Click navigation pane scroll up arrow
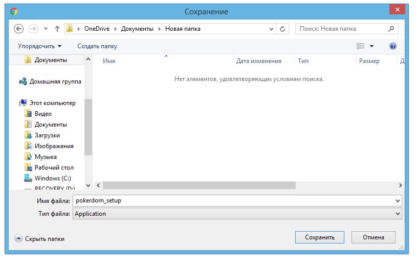 coord(89,59)
